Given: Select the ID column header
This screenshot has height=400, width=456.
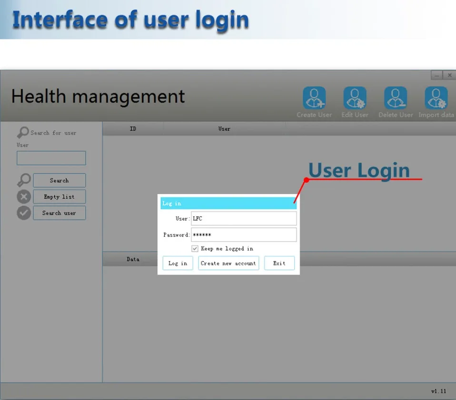Looking at the screenshot, I should pyautogui.click(x=133, y=129).
